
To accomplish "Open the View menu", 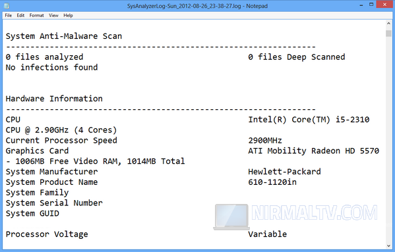I will pos(53,15).
